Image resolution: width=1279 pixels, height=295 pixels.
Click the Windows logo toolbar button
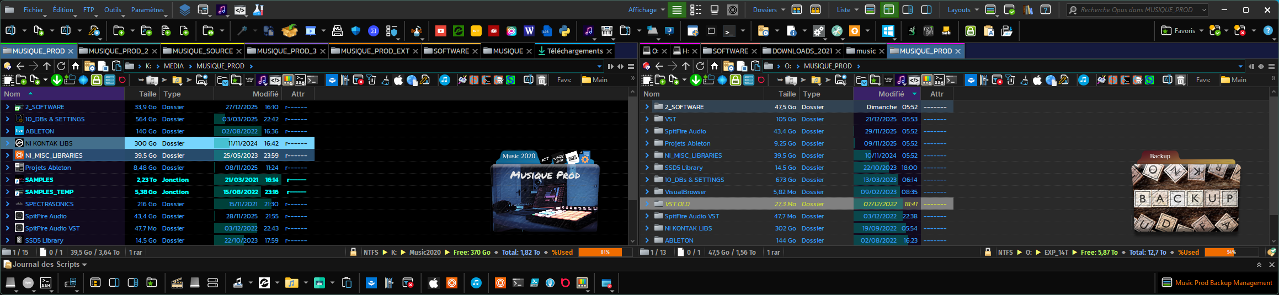click(888, 31)
